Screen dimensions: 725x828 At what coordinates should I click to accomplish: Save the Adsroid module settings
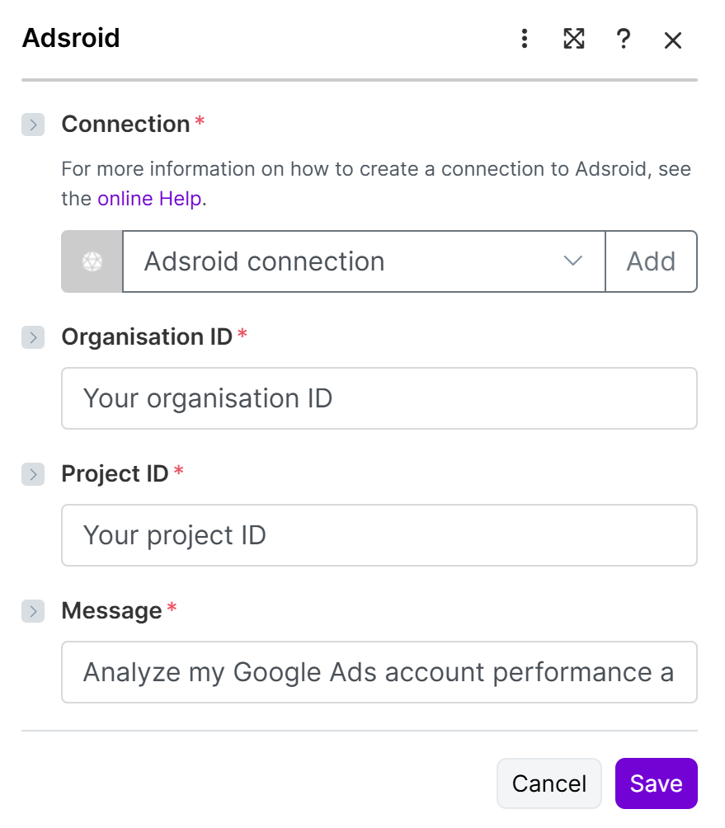656,783
